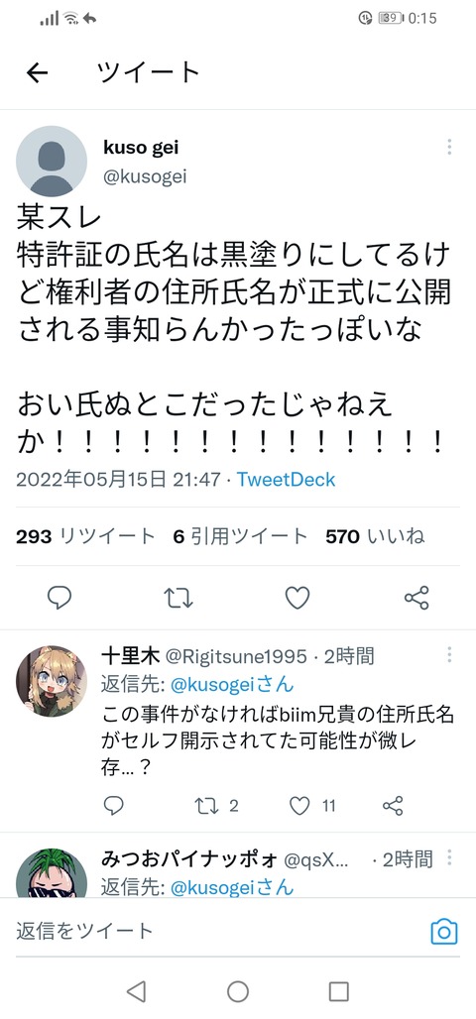Image resolution: width=476 pixels, height=1019 pixels.
Task: View the 570 いいね list
Action: pyautogui.click(x=375, y=536)
